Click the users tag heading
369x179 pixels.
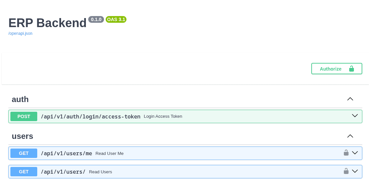coord(22,136)
